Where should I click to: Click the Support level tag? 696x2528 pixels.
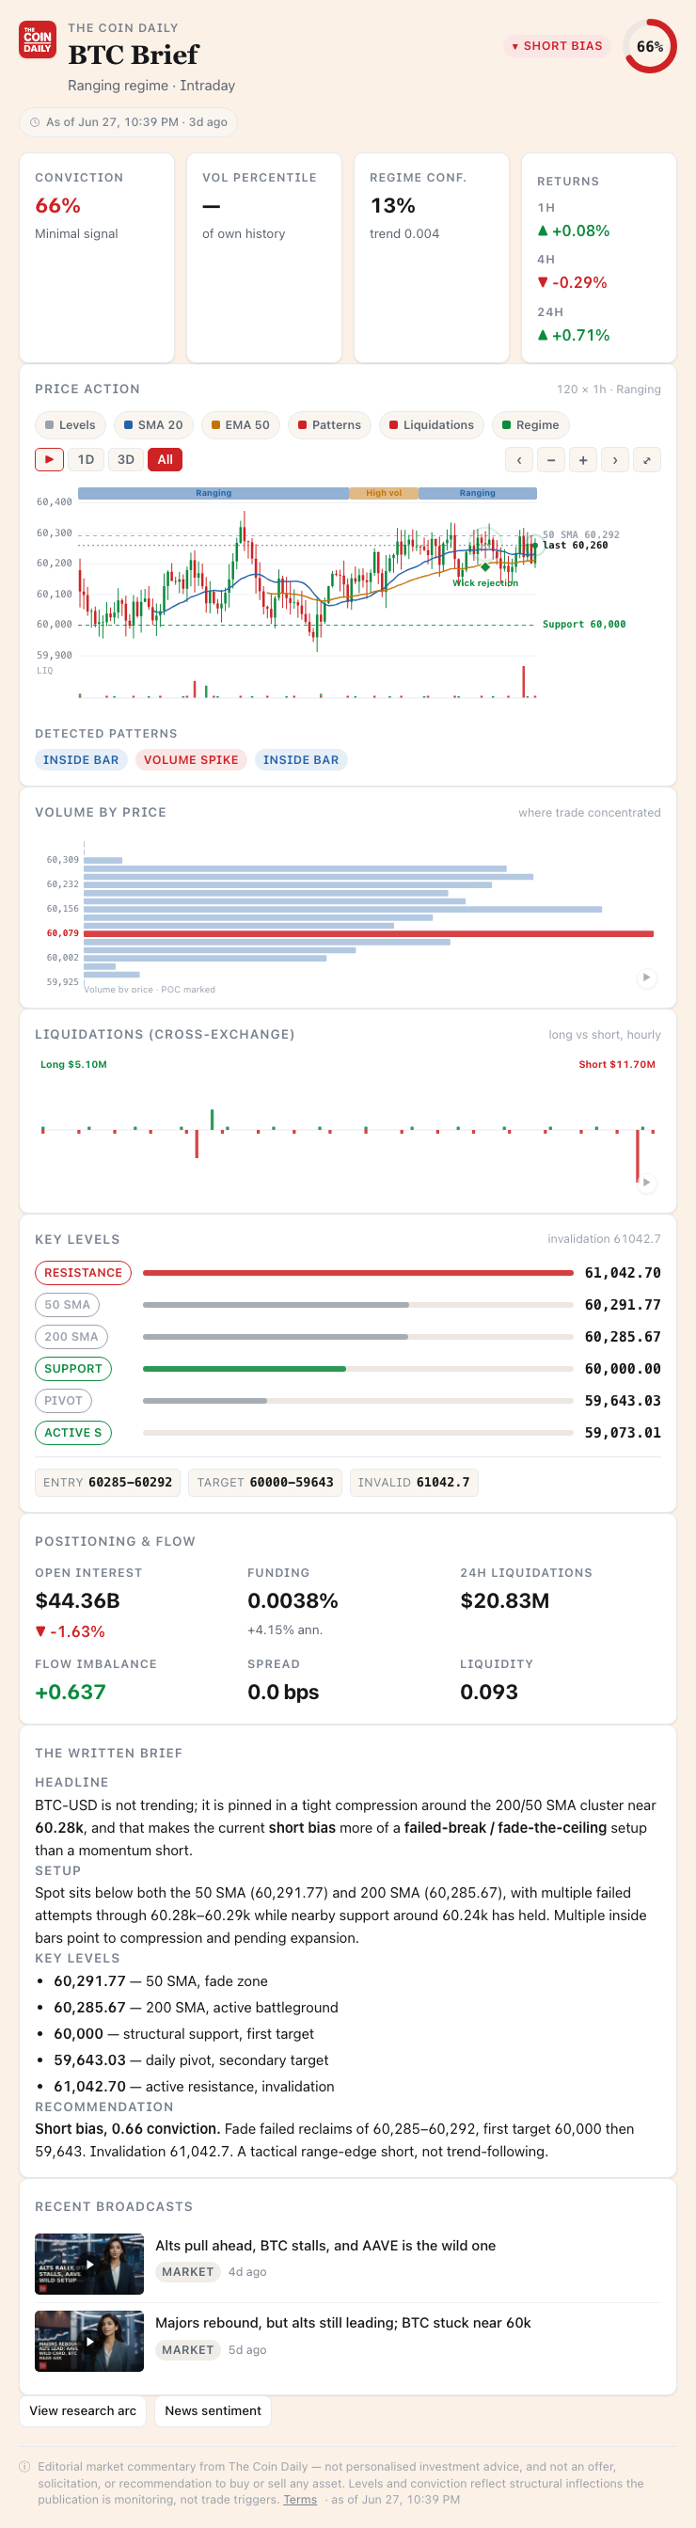tap(73, 1369)
